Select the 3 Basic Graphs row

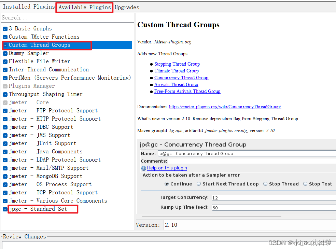point(67,28)
